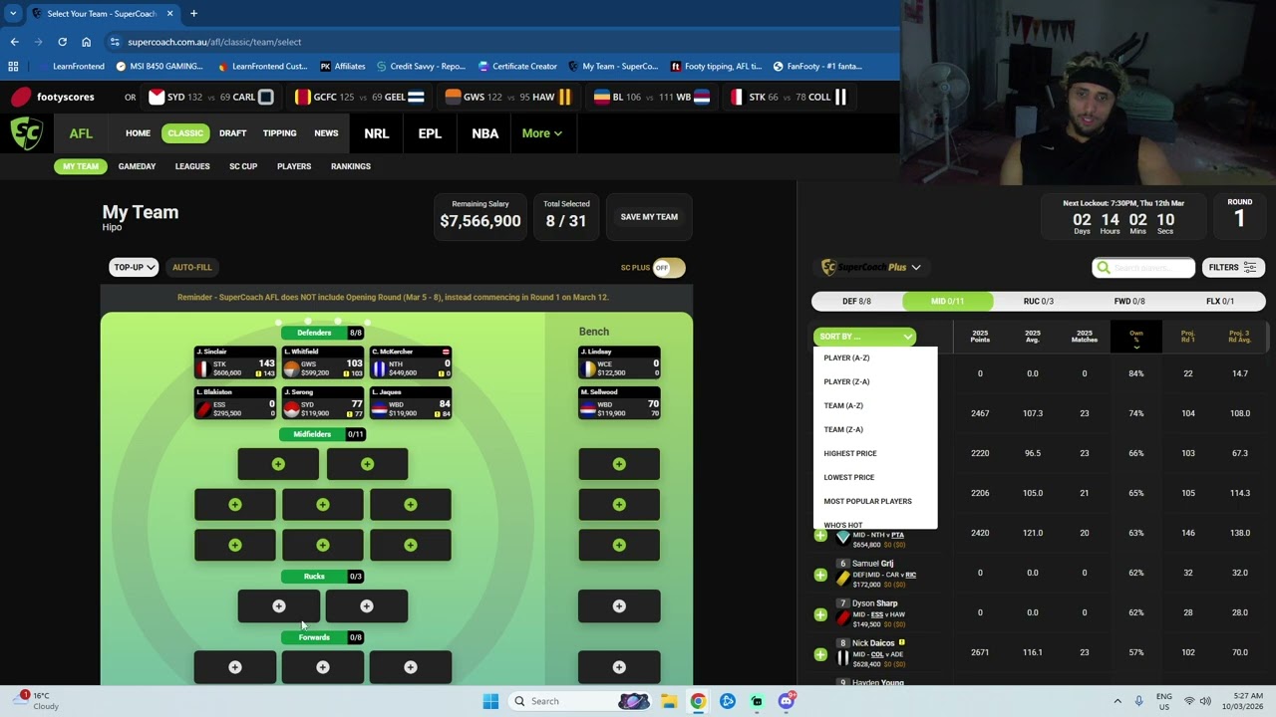Viewport: 1276px width, 717px height.
Task: Show hidden system tray icons
Action: click(x=1117, y=701)
